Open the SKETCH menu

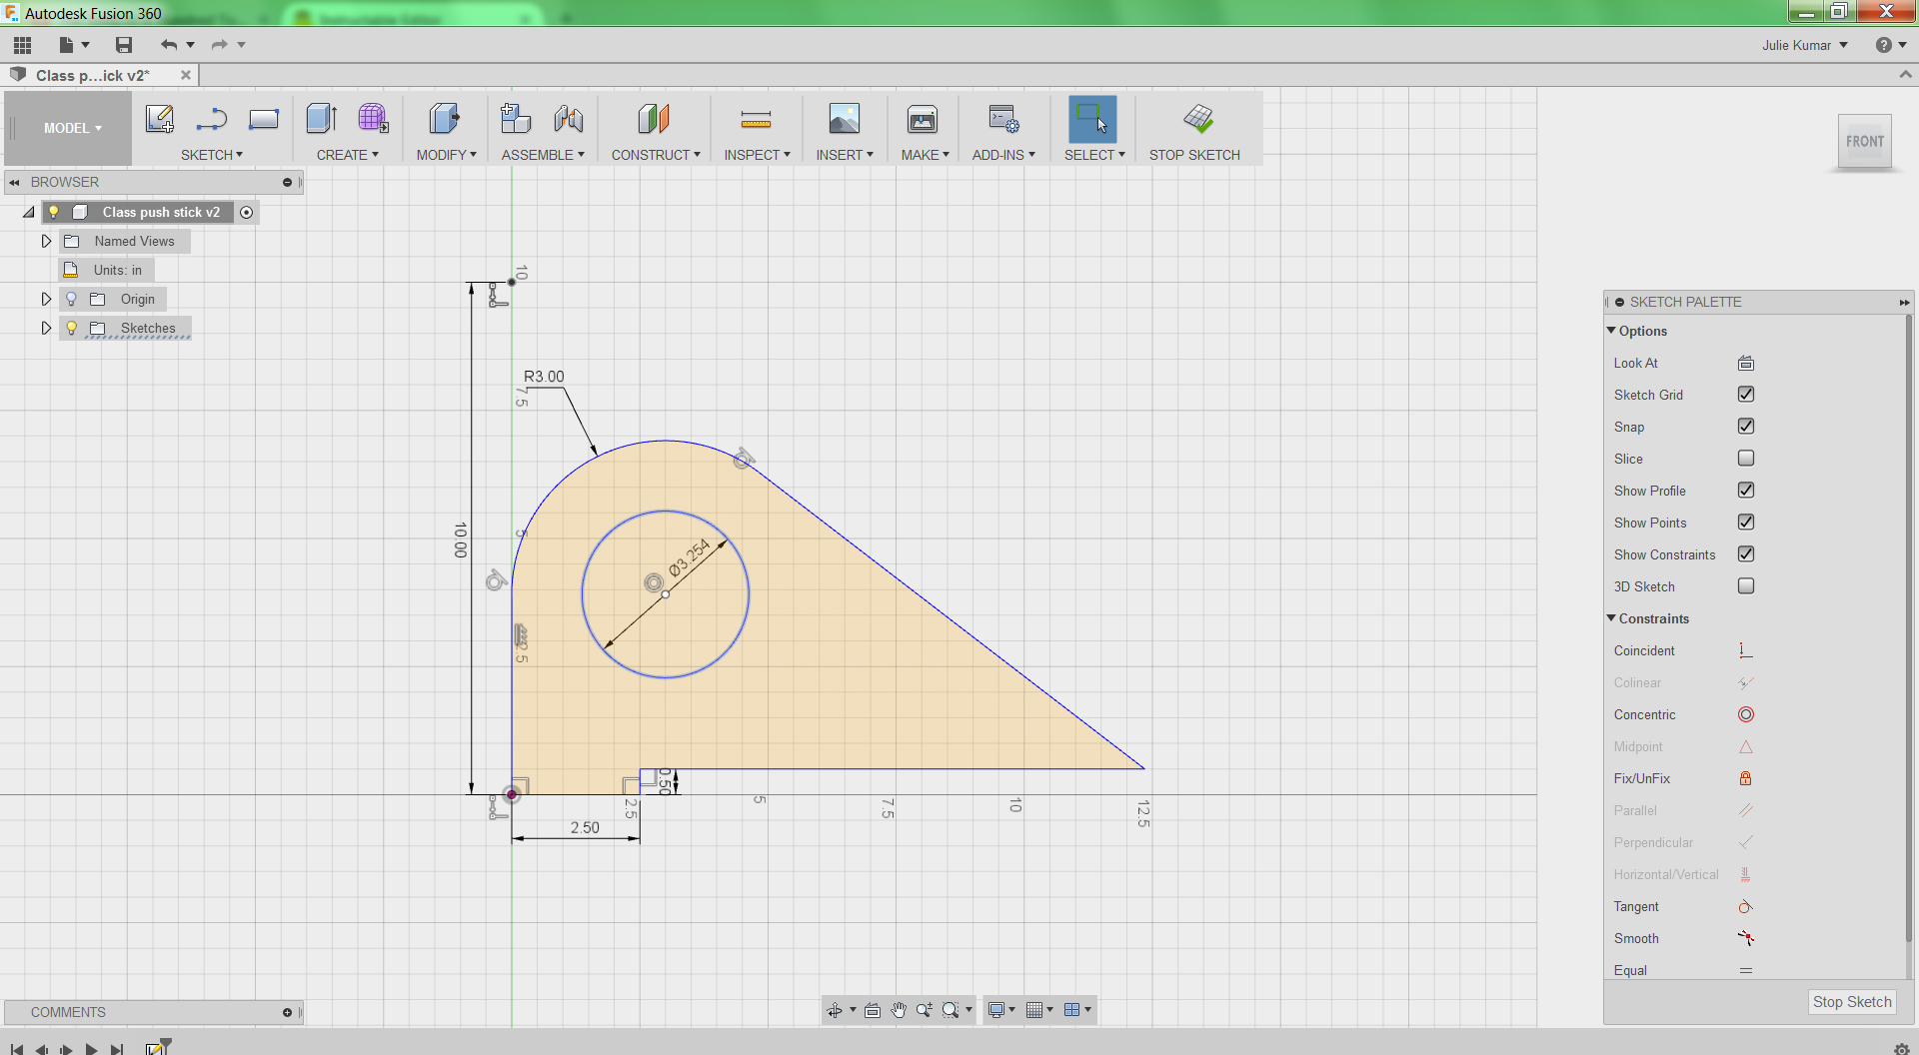tap(212, 155)
